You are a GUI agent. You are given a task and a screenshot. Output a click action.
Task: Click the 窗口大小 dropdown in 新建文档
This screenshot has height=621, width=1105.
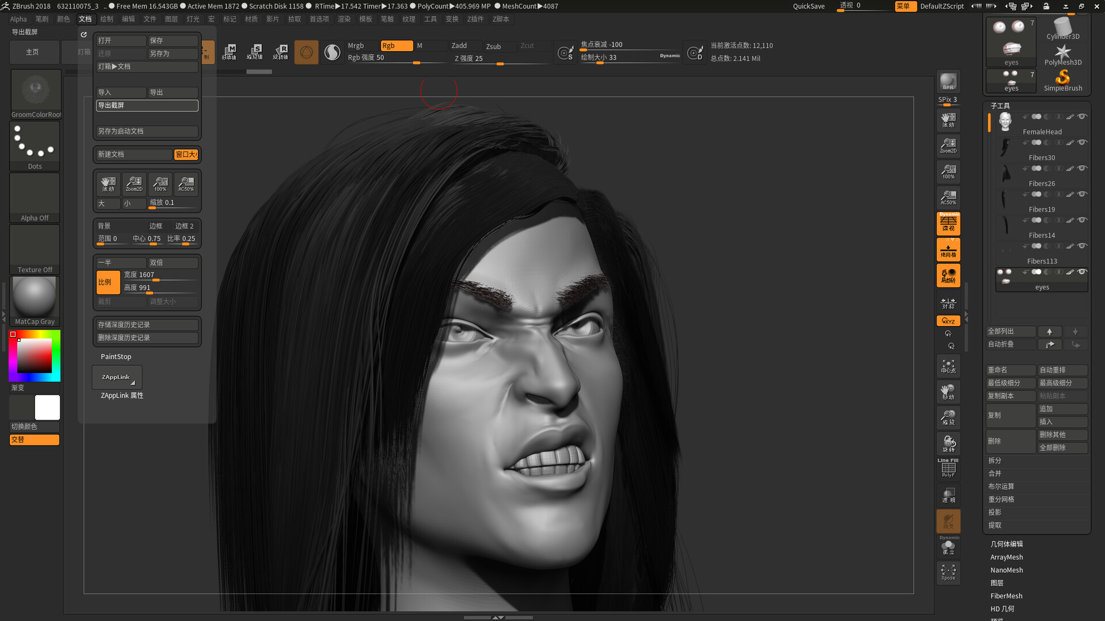coord(185,154)
